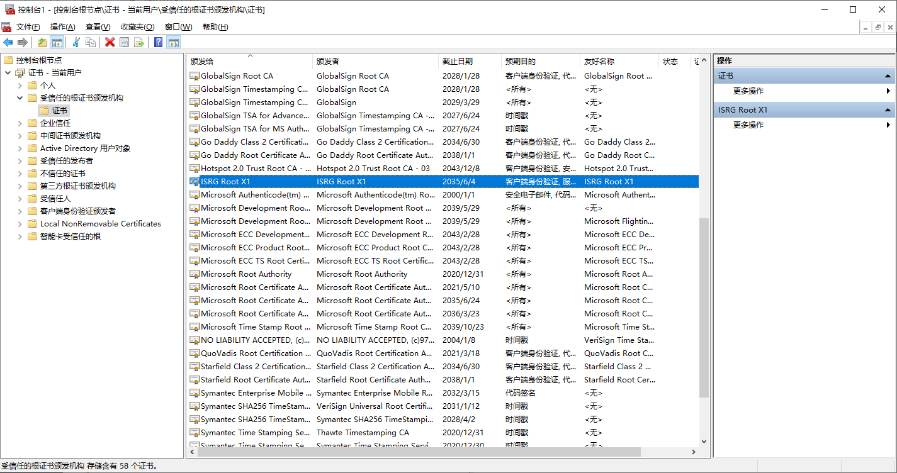Sort by 预期目的 column header
The width and height of the screenshot is (897, 473).
541,61
